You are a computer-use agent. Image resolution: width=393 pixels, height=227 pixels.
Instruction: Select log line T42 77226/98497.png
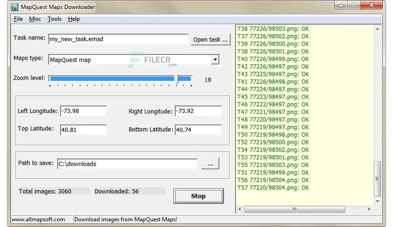click(273, 67)
